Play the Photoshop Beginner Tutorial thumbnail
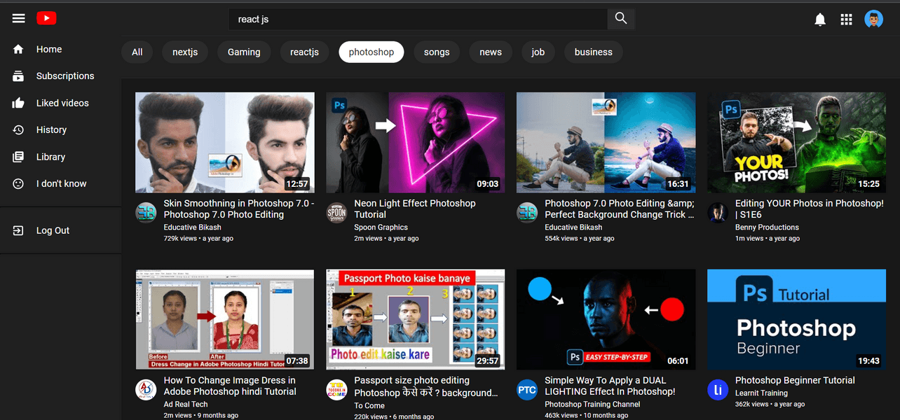 tap(796, 319)
